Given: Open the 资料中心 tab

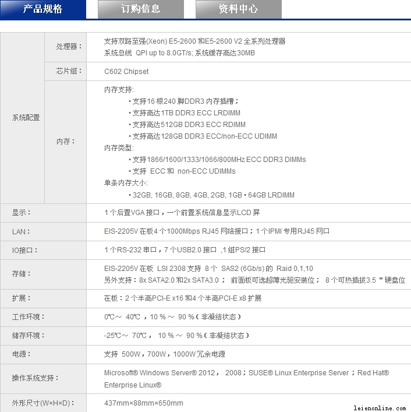Looking at the screenshot, I should click(x=239, y=9).
